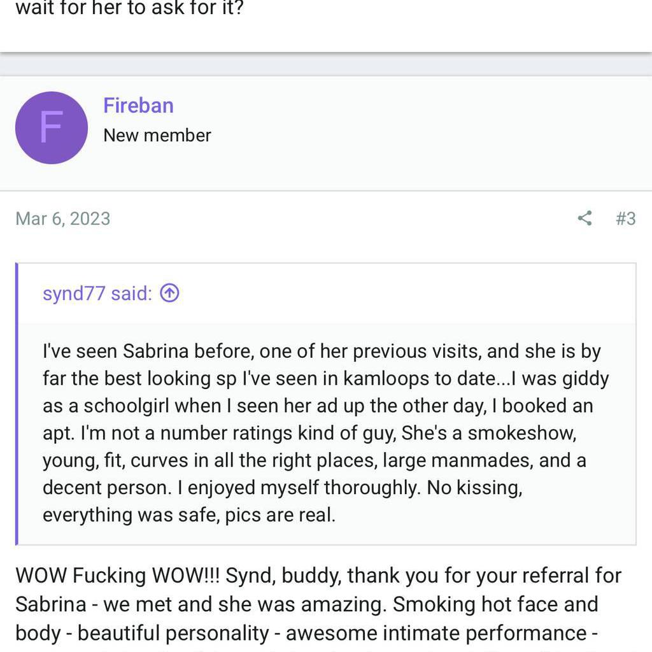Viewport: 652px width, 652px height.
Task: Click the top text "wait for her to ask for it?"
Action: (x=129, y=10)
